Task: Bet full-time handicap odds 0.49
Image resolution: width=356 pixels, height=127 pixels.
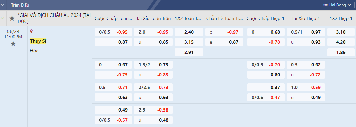Action: point(113,110)
